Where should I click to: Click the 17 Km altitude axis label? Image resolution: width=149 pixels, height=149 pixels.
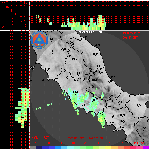pyautogui.click(x=3, y=3)
